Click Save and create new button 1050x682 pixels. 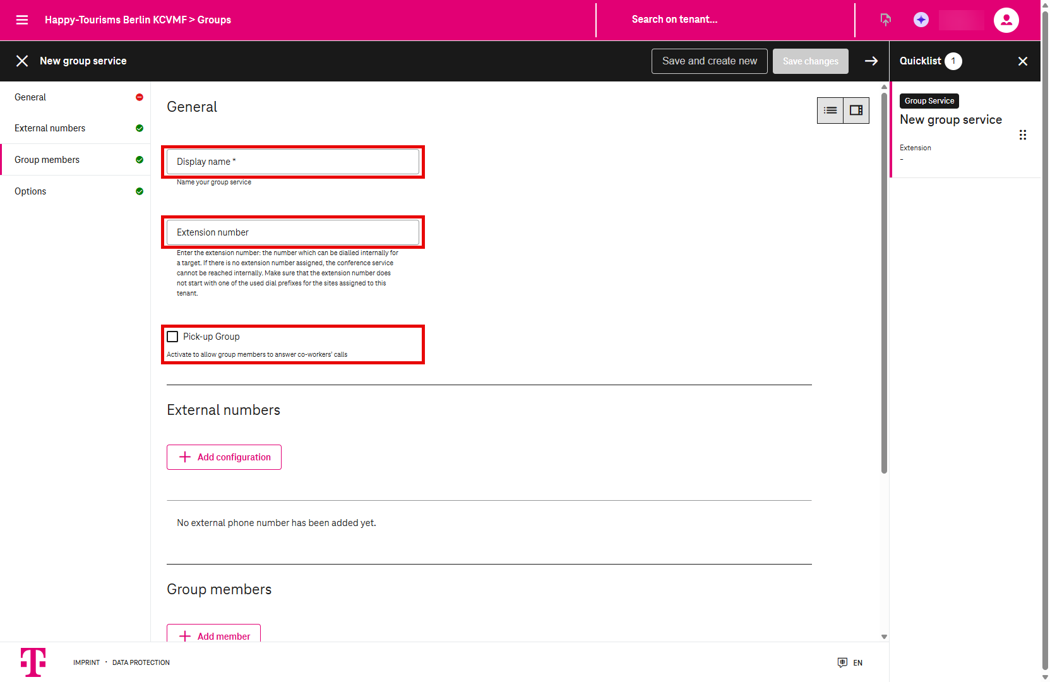[709, 61]
